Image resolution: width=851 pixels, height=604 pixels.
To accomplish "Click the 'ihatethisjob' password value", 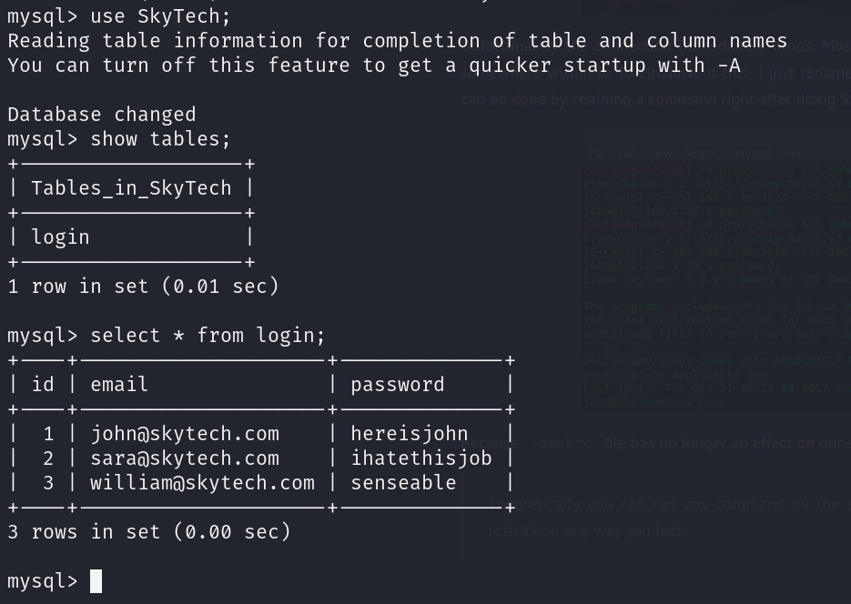I will [421, 458].
